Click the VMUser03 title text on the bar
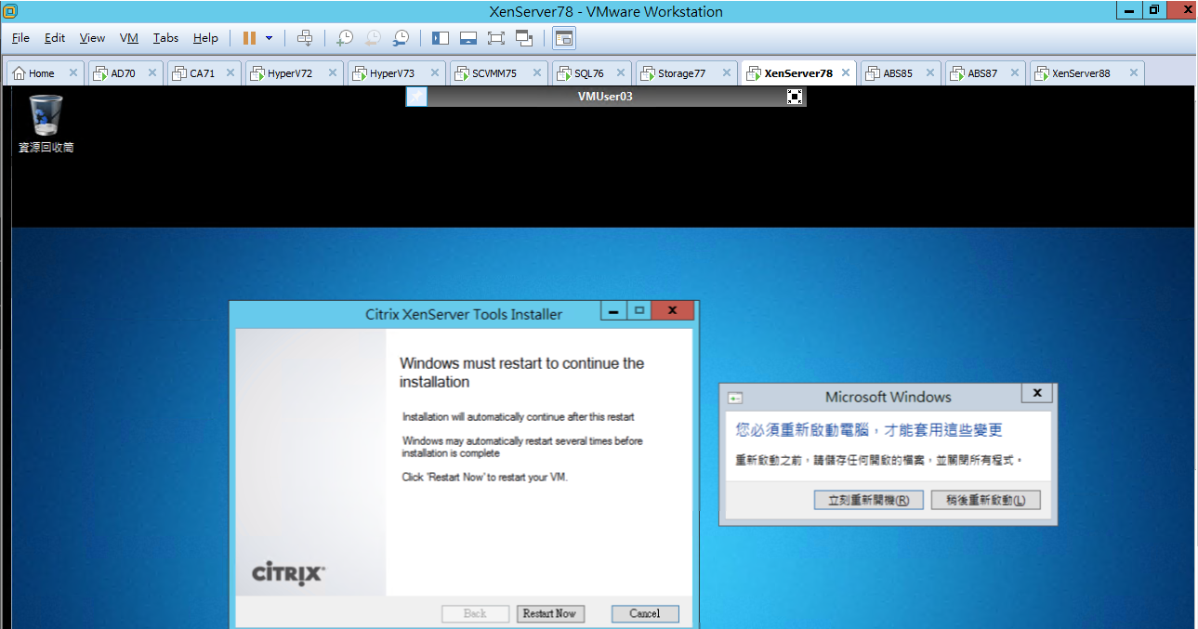 605,97
